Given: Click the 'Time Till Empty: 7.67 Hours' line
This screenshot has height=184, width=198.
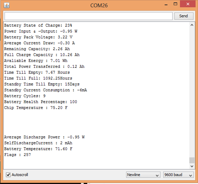Looking at the screenshot, I should [x=37, y=72].
